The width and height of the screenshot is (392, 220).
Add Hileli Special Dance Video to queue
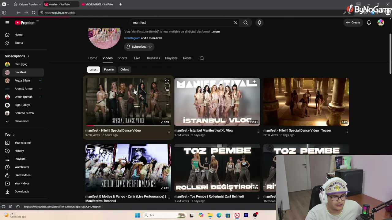click(x=167, y=89)
